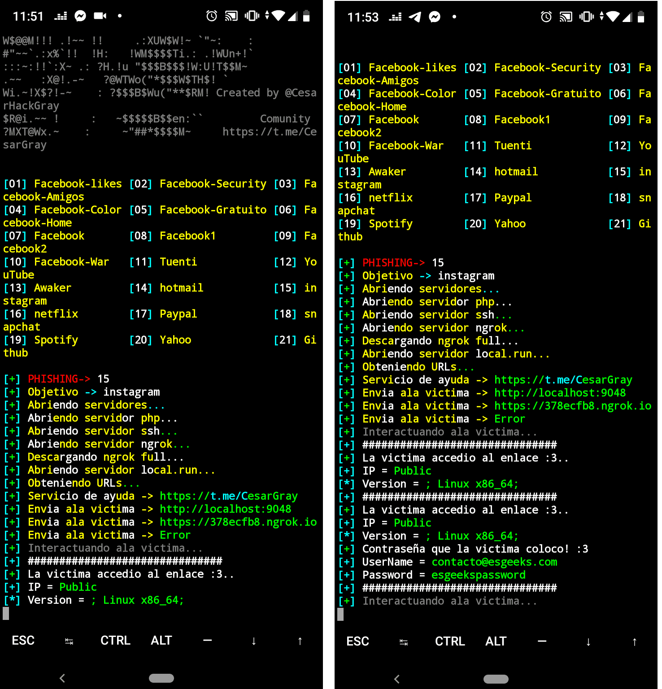Select esgeekspassword value in right terminal
Screen dimensions: 662x689
(479, 575)
